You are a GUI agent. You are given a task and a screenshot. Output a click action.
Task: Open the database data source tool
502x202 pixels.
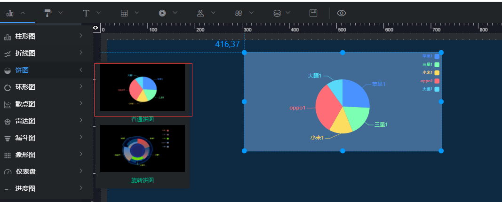[277, 13]
